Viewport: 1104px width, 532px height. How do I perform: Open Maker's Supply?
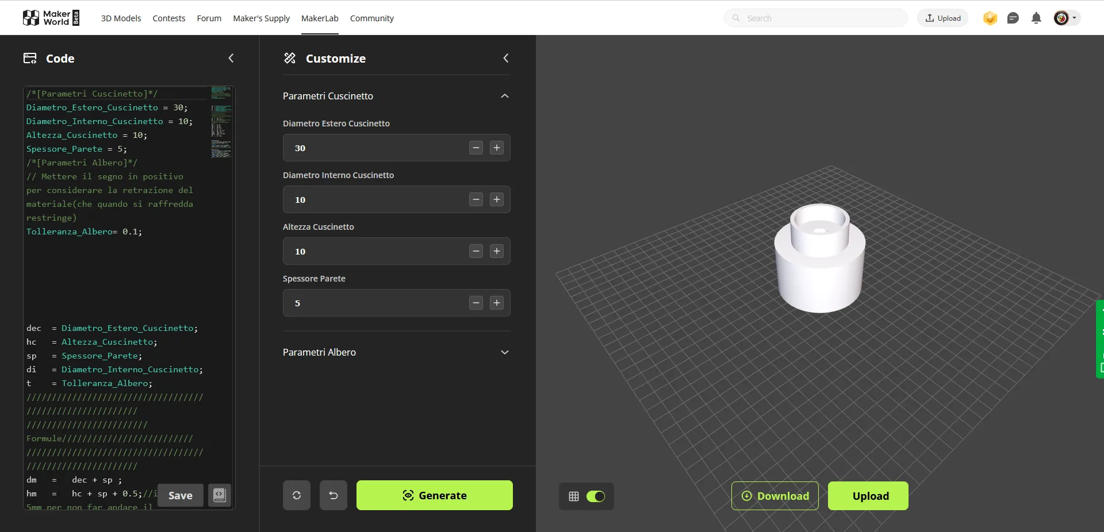tap(262, 18)
